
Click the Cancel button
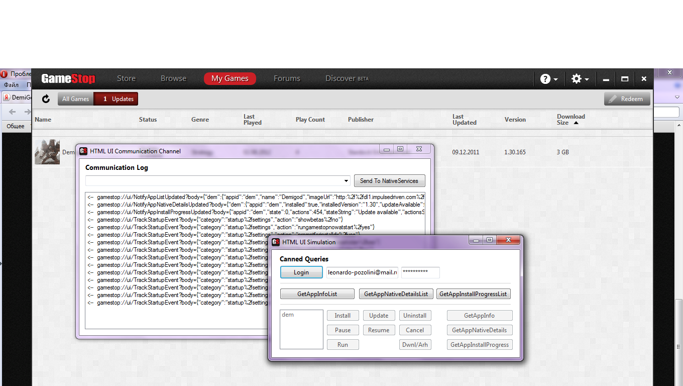pos(415,330)
